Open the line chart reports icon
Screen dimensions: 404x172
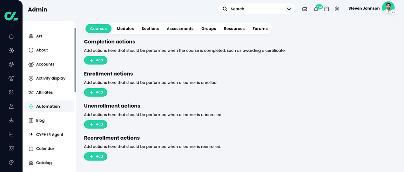[11, 135]
